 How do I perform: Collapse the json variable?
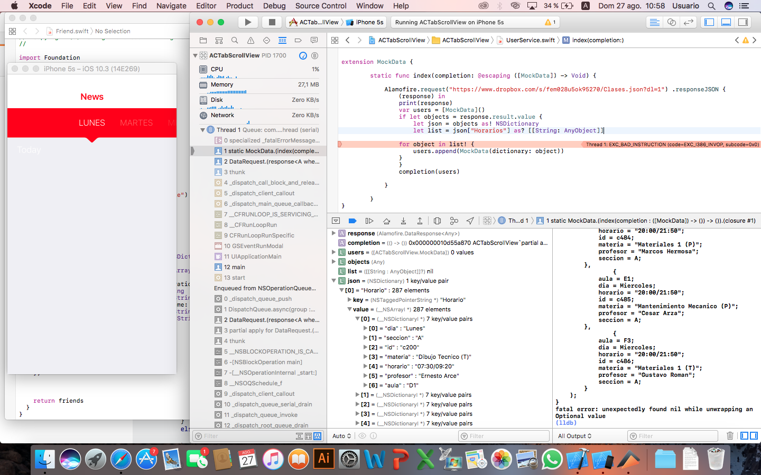click(333, 281)
